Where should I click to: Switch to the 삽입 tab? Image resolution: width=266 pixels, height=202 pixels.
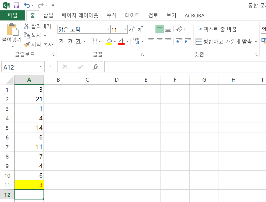[x=48, y=15]
